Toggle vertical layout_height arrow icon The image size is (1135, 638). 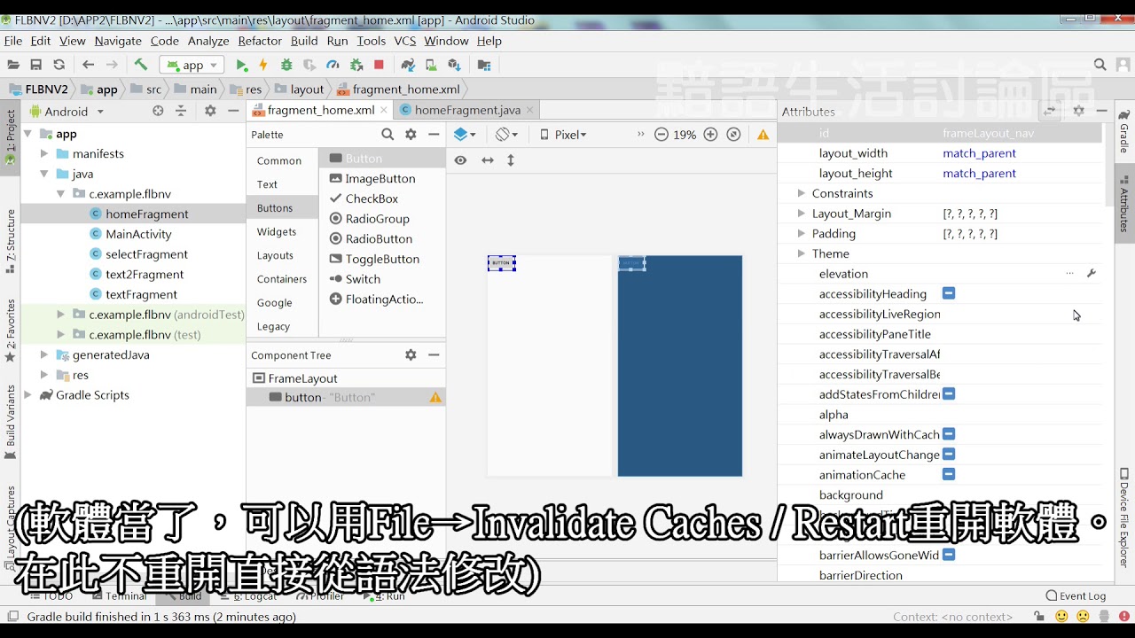click(x=511, y=160)
